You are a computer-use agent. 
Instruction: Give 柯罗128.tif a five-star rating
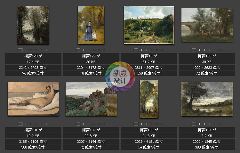click(46, 50)
